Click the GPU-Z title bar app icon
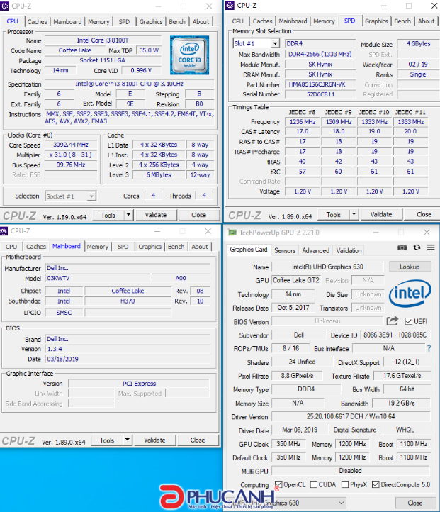This screenshot has height=512, width=440. pos(232,233)
